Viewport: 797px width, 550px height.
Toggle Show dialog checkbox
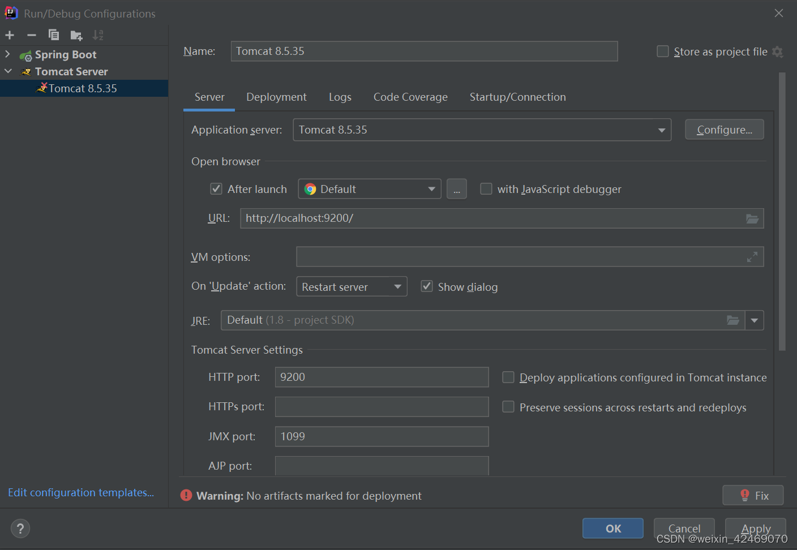427,286
